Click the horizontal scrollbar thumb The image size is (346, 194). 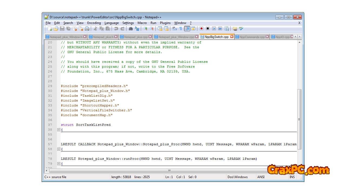click(169, 171)
